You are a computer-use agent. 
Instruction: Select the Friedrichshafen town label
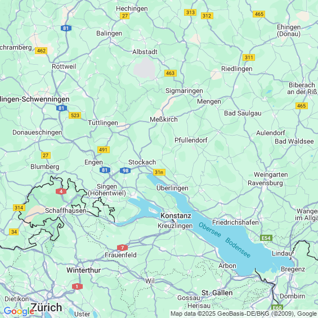(x=235, y=222)
